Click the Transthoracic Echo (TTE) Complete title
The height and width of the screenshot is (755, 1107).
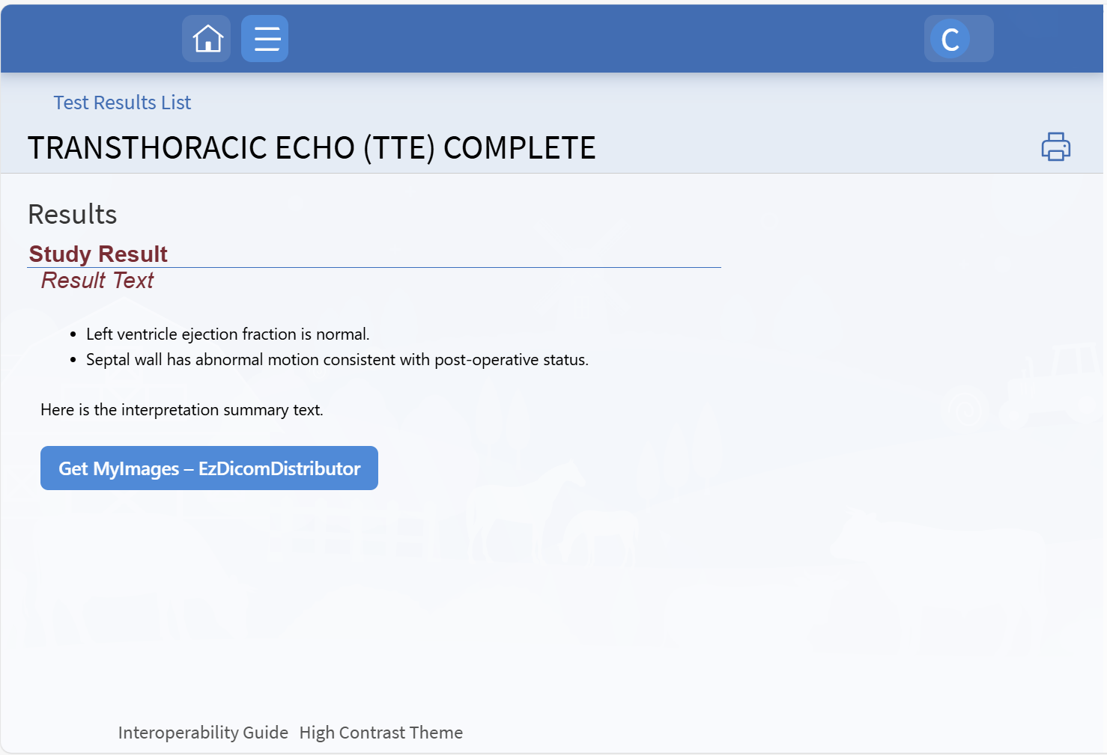point(312,148)
